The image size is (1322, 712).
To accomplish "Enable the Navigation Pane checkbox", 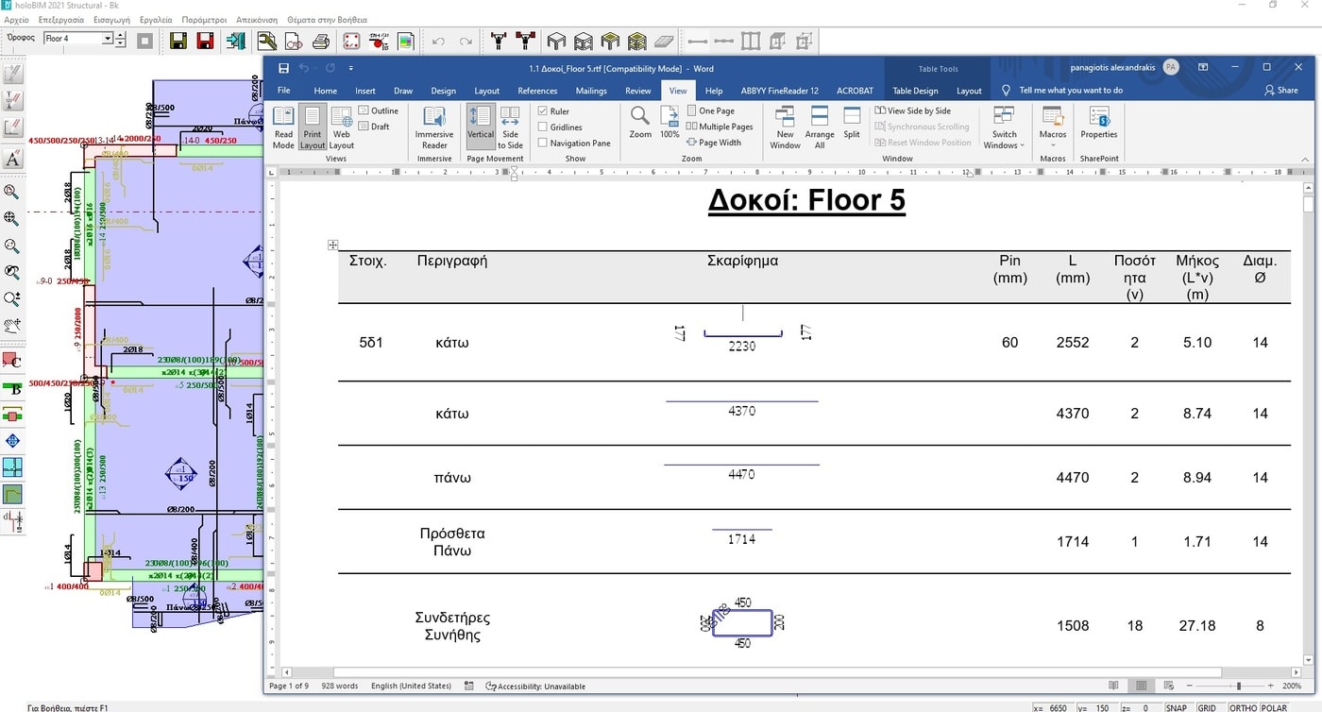I will point(543,144).
